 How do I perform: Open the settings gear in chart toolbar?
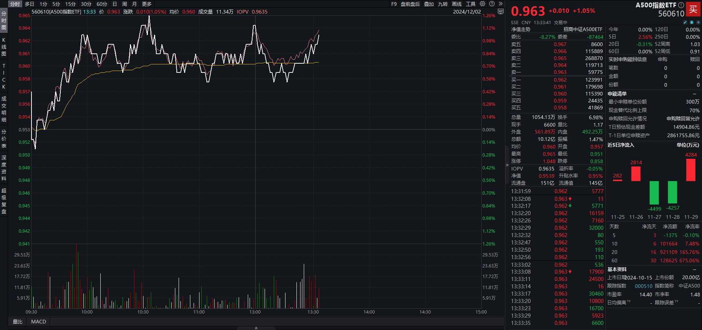tap(482, 4)
